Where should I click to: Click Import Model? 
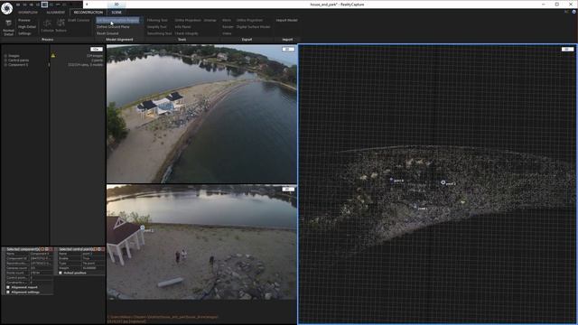287,20
